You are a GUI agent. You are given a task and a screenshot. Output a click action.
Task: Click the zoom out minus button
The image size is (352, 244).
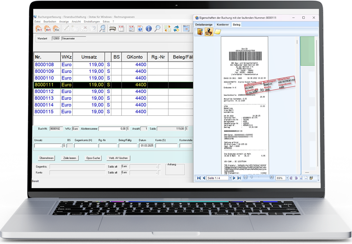point(245,178)
